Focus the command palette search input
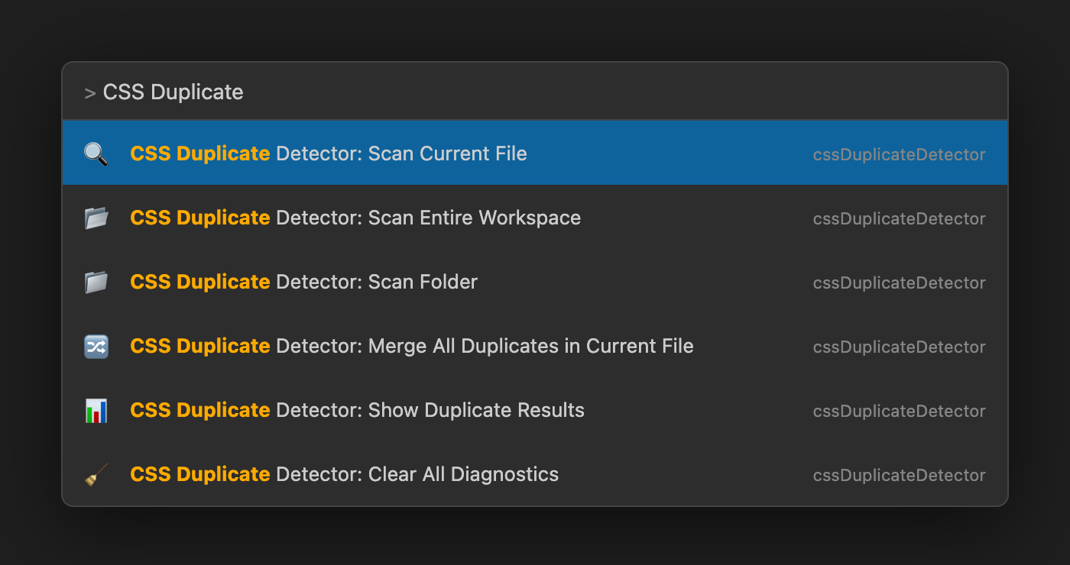 click(x=535, y=92)
